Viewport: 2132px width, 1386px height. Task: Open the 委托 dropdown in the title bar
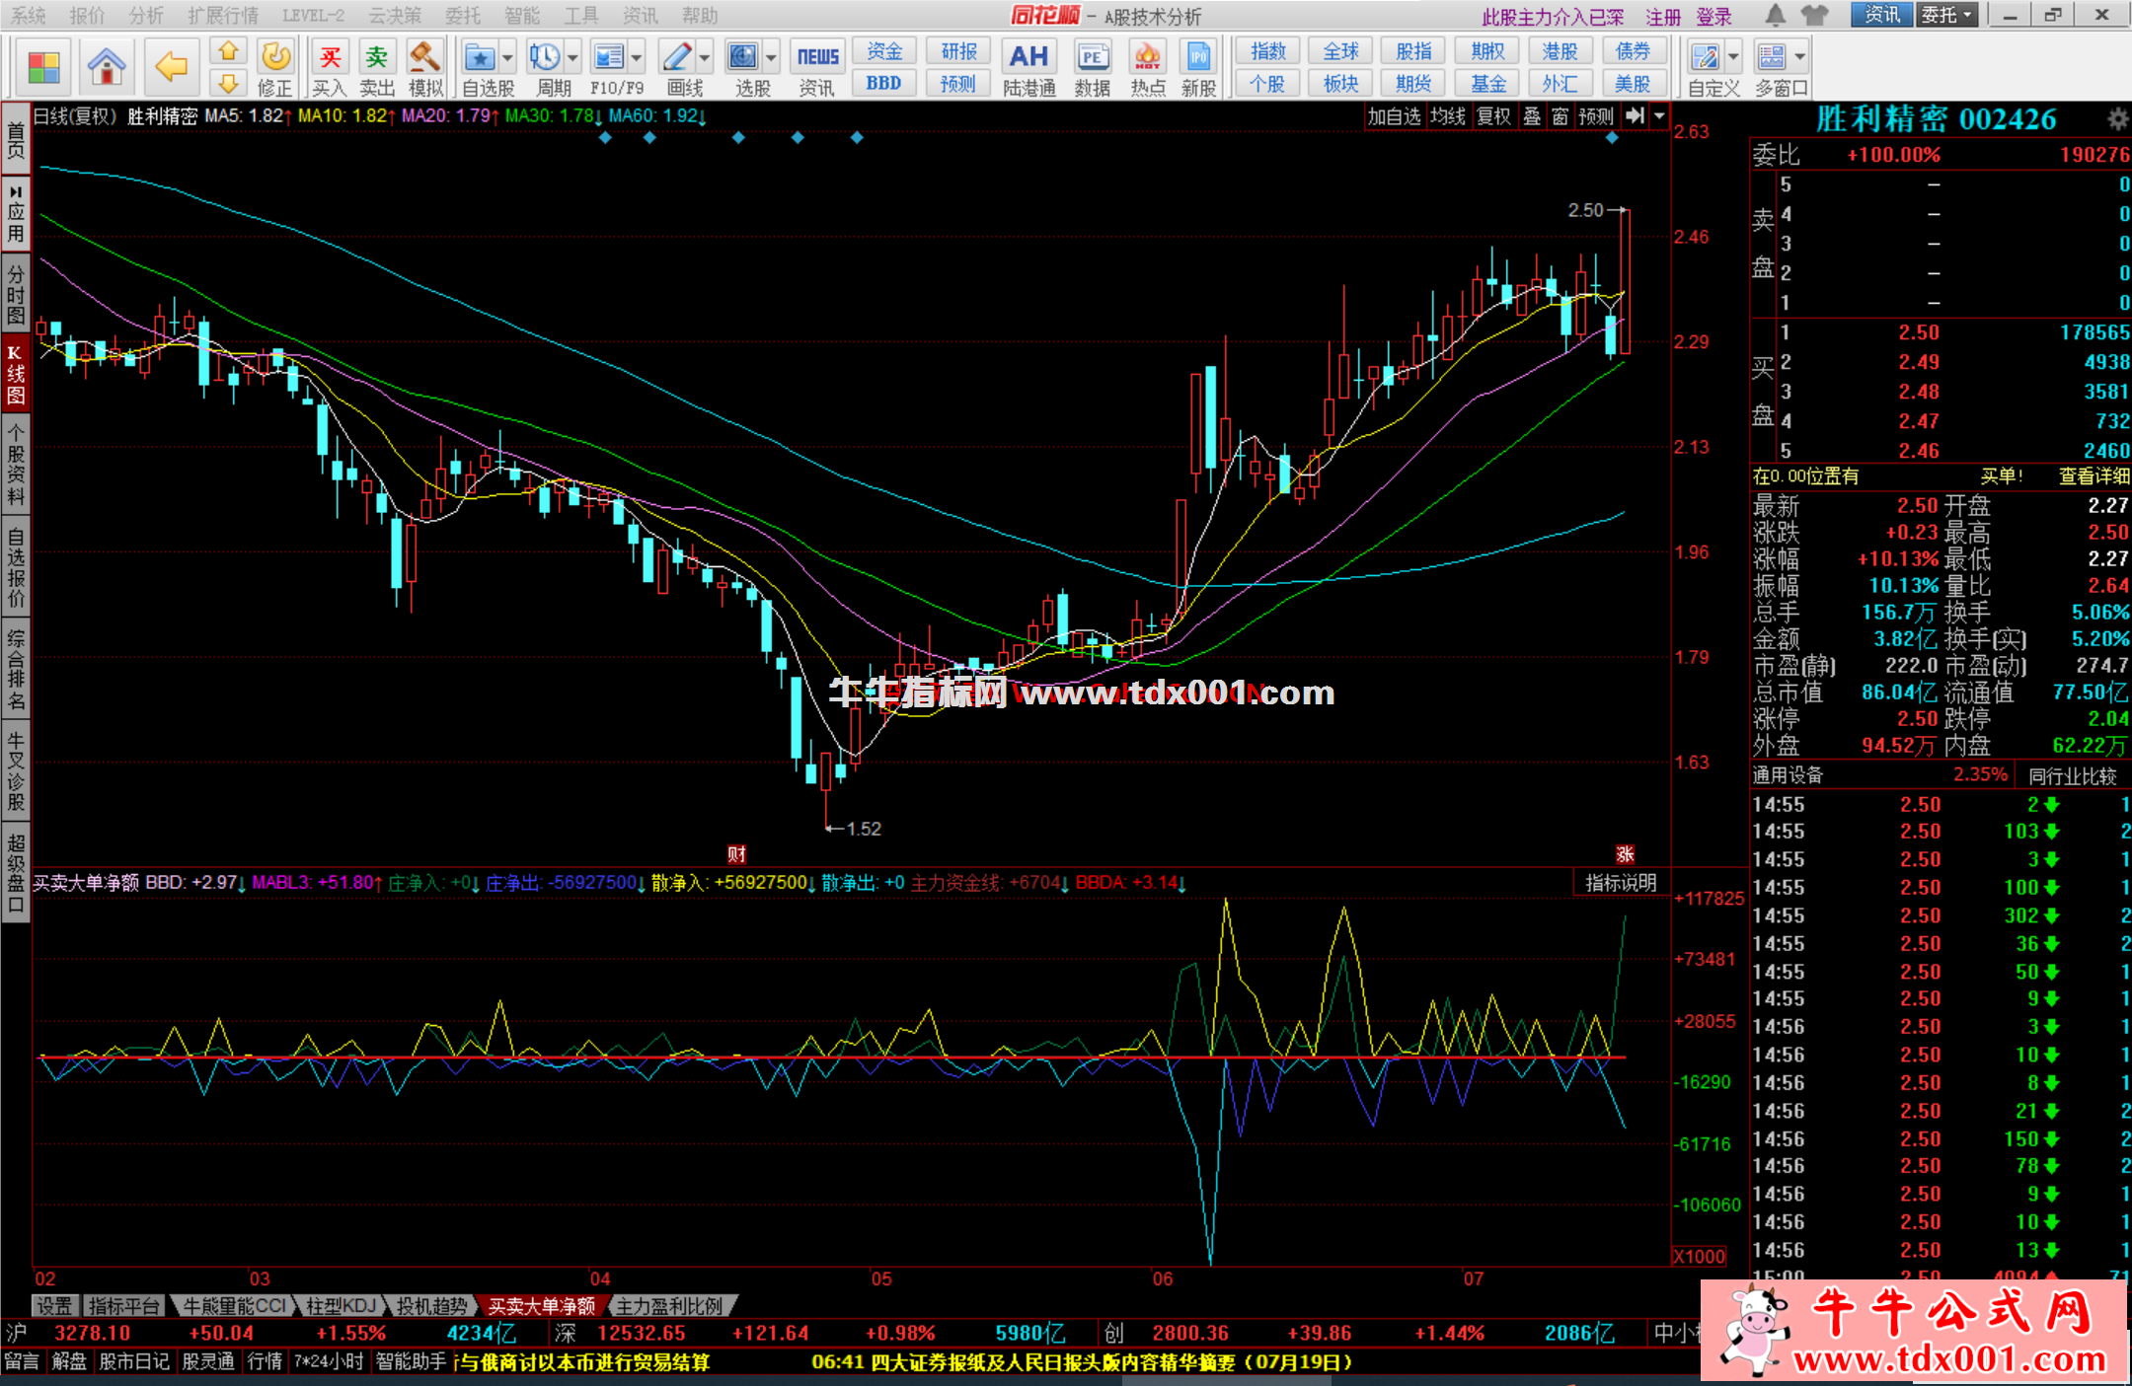(1946, 15)
